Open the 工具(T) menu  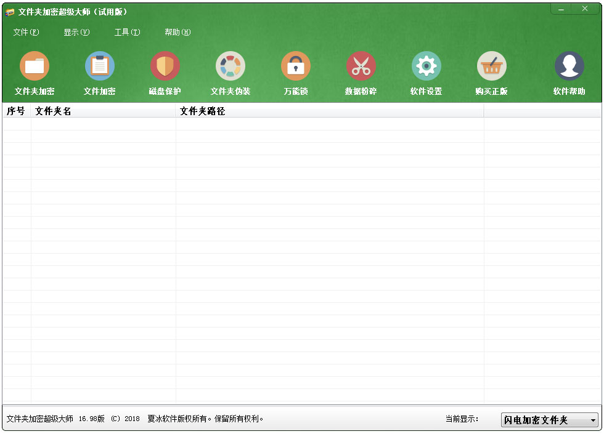tap(127, 33)
